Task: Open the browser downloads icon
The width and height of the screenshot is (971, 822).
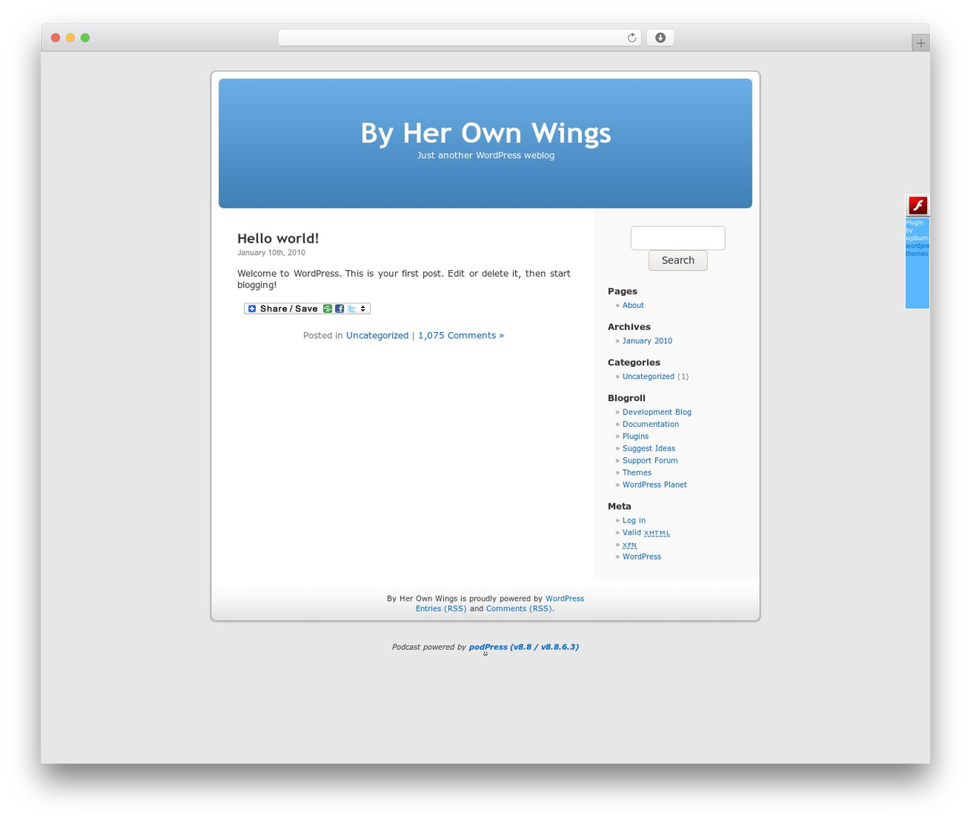Action: point(660,38)
